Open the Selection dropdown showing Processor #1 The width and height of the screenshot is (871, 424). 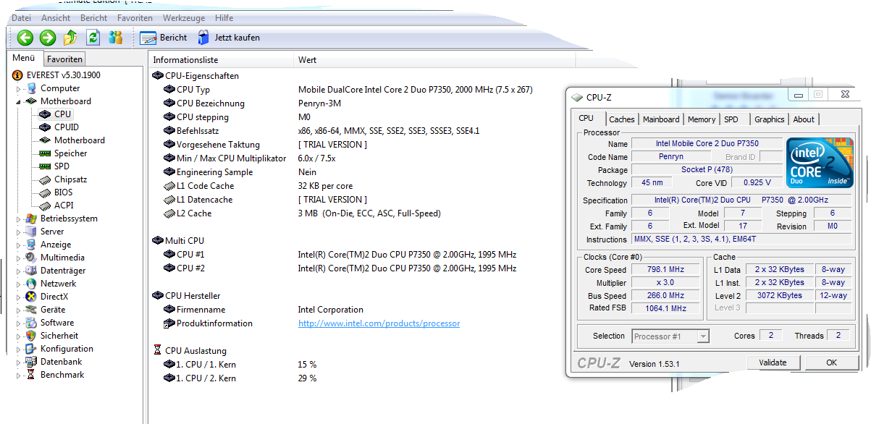[670, 336]
